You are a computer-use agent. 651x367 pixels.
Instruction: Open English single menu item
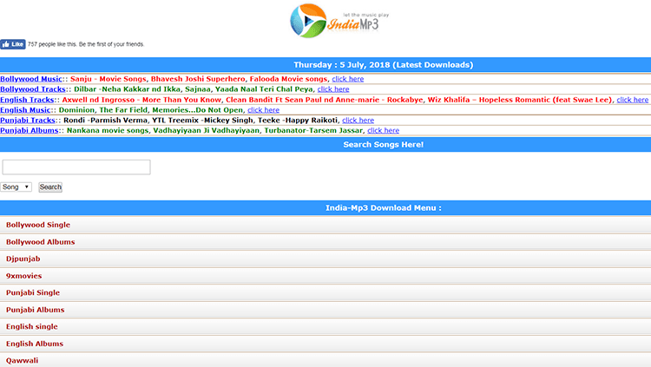click(x=325, y=327)
